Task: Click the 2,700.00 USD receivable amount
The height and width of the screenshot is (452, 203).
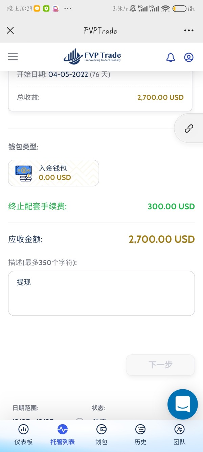Action: (162, 239)
